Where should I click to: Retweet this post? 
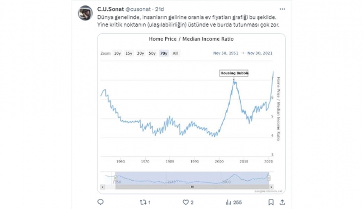(143, 202)
